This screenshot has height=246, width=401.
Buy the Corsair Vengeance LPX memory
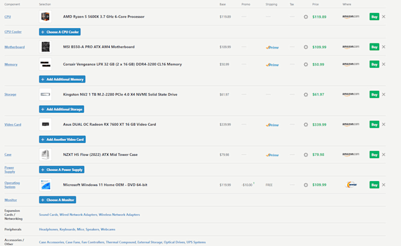pos(374,64)
